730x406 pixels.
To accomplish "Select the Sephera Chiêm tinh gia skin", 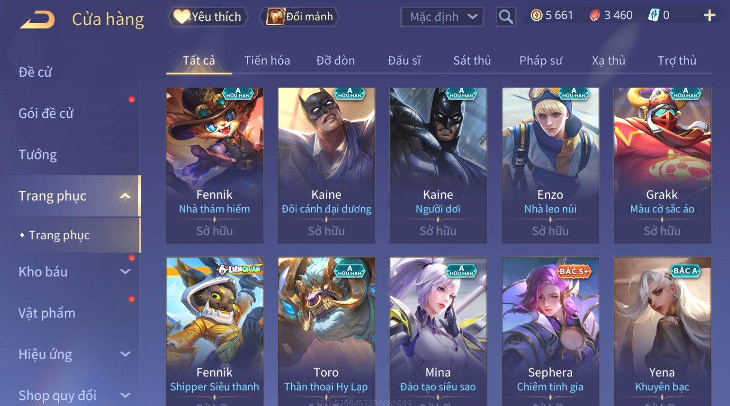I will point(550,332).
